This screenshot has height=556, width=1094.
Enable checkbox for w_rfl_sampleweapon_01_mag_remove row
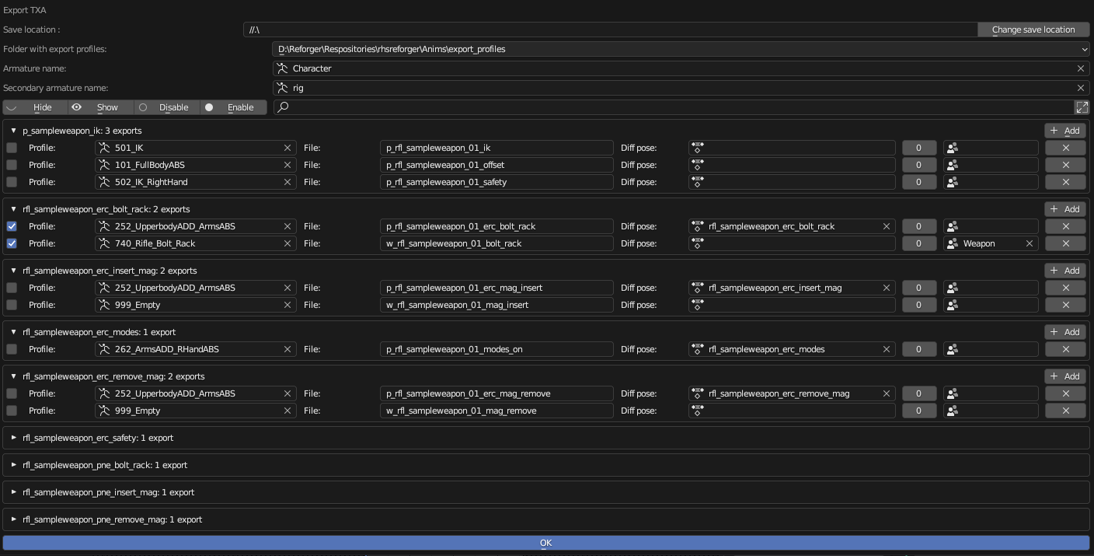tap(12, 411)
